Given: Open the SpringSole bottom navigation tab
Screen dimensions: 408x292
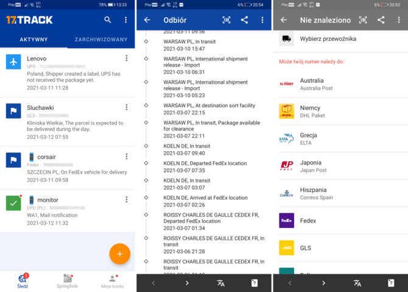Looking at the screenshot, I should click(x=68, y=281).
